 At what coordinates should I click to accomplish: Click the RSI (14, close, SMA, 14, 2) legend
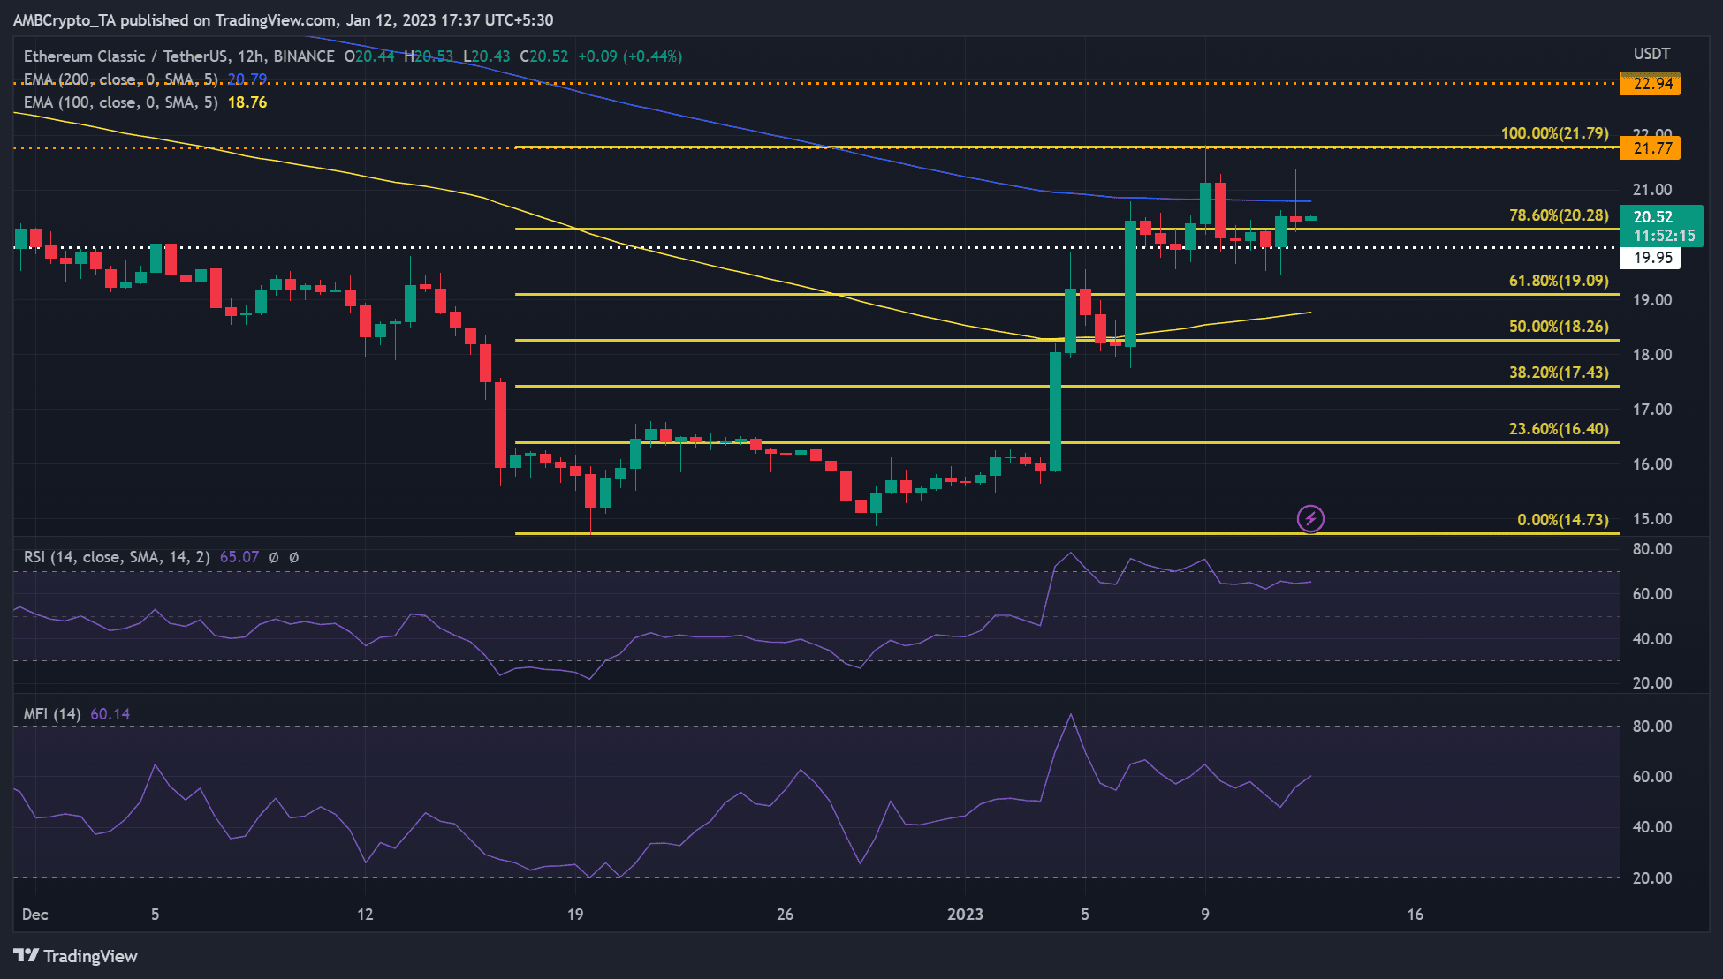(117, 557)
